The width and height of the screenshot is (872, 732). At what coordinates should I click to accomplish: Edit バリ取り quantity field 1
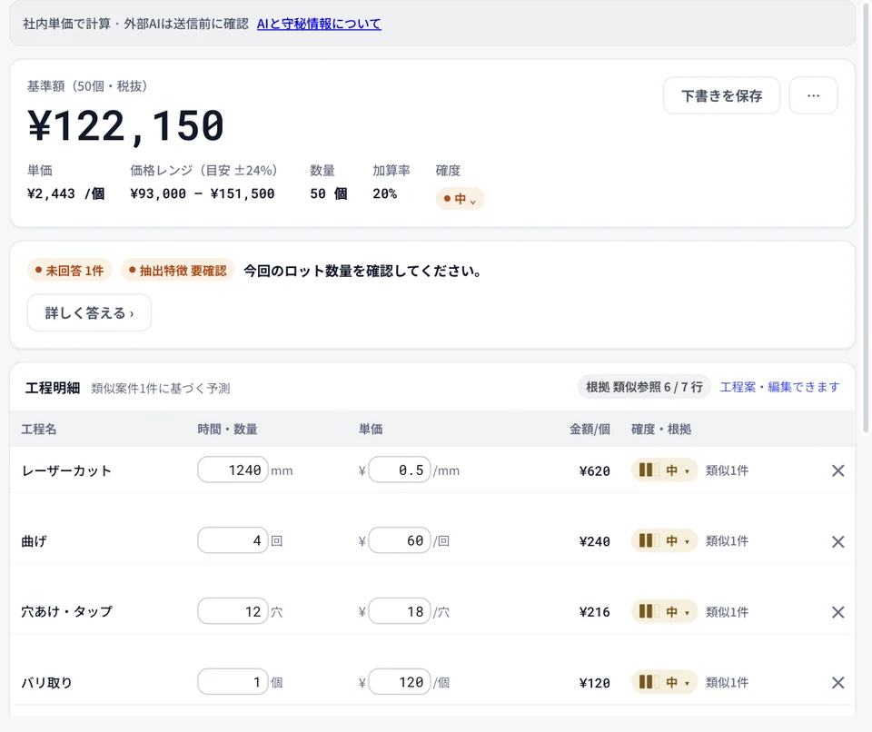tap(233, 682)
